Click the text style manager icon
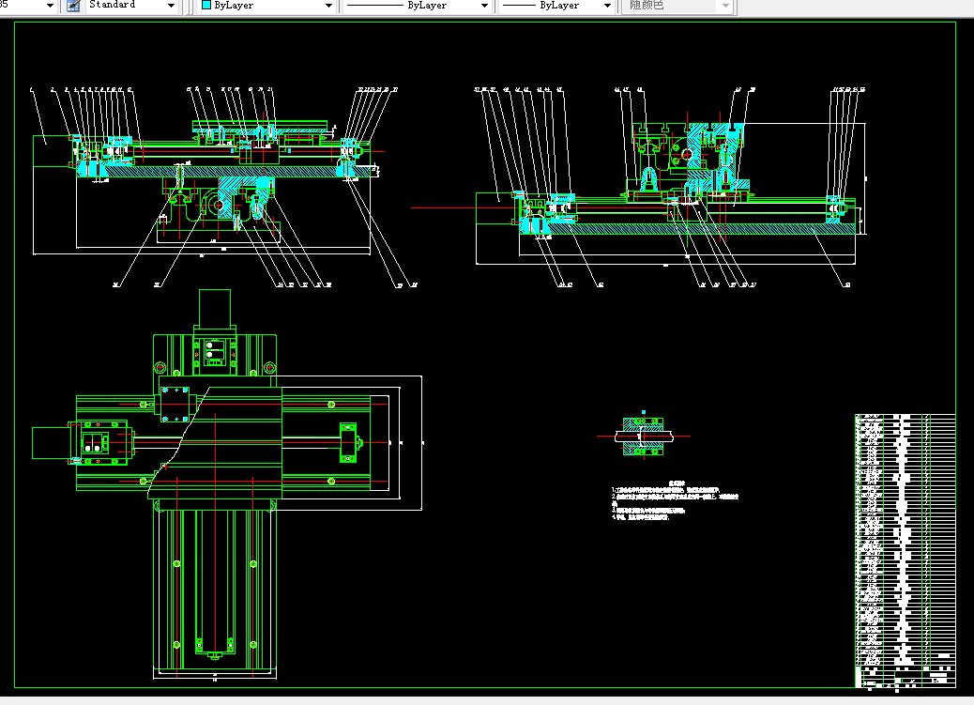Image resolution: width=974 pixels, height=705 pixels. click(x=73, y=6)
